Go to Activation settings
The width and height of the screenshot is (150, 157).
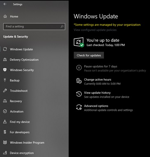click(x=16, y=111)
